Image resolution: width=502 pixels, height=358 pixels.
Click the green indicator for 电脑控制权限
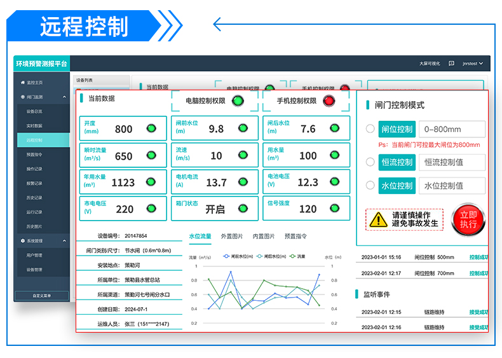pyautogui.click(x=238, y=100)
